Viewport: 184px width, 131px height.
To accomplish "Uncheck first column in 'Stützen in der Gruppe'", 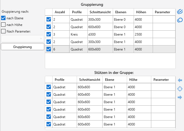I will [x=49, y=87].
